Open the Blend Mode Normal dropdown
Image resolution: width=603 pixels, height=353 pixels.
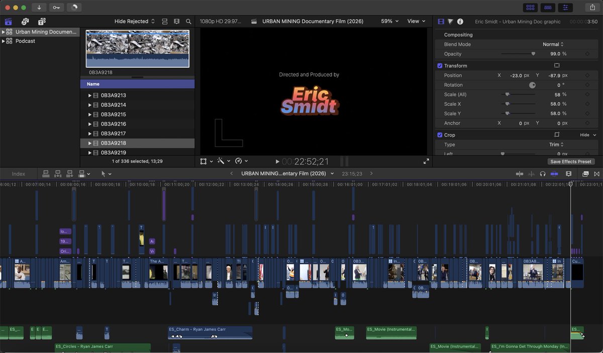pyautogui.click(x=553, y=44)
